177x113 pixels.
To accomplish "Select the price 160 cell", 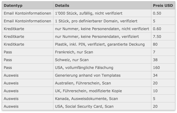I will point(163,67).
